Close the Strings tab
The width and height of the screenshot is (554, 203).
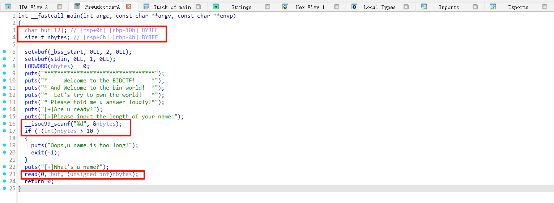tap(268, 7)
